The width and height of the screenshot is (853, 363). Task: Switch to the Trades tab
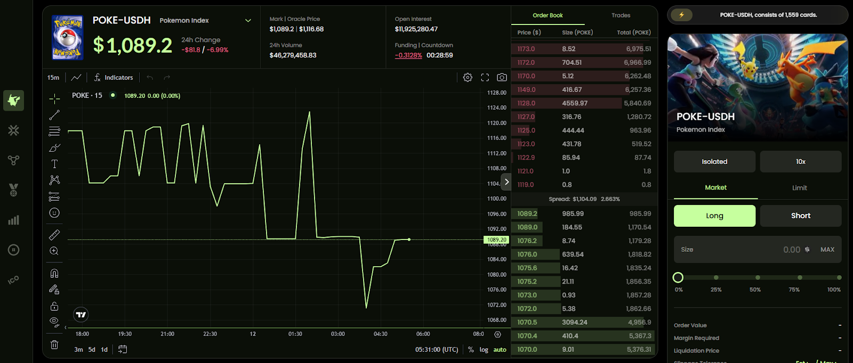[621, 15]
